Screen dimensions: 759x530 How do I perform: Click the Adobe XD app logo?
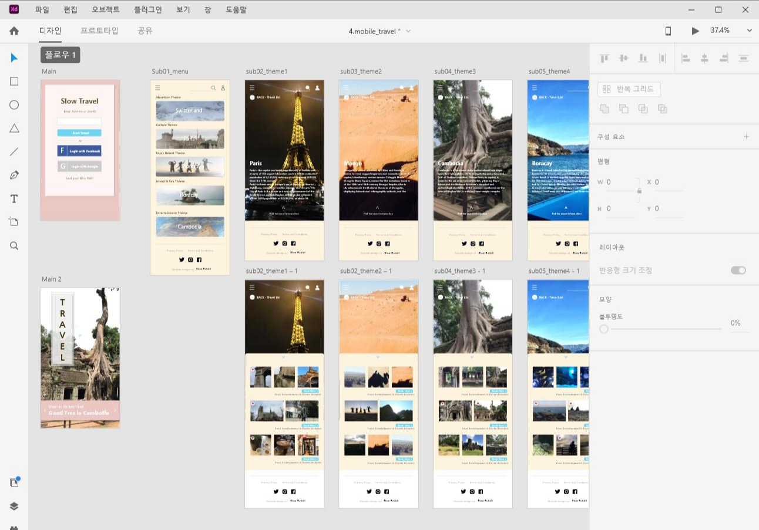(x=14, y=9)
